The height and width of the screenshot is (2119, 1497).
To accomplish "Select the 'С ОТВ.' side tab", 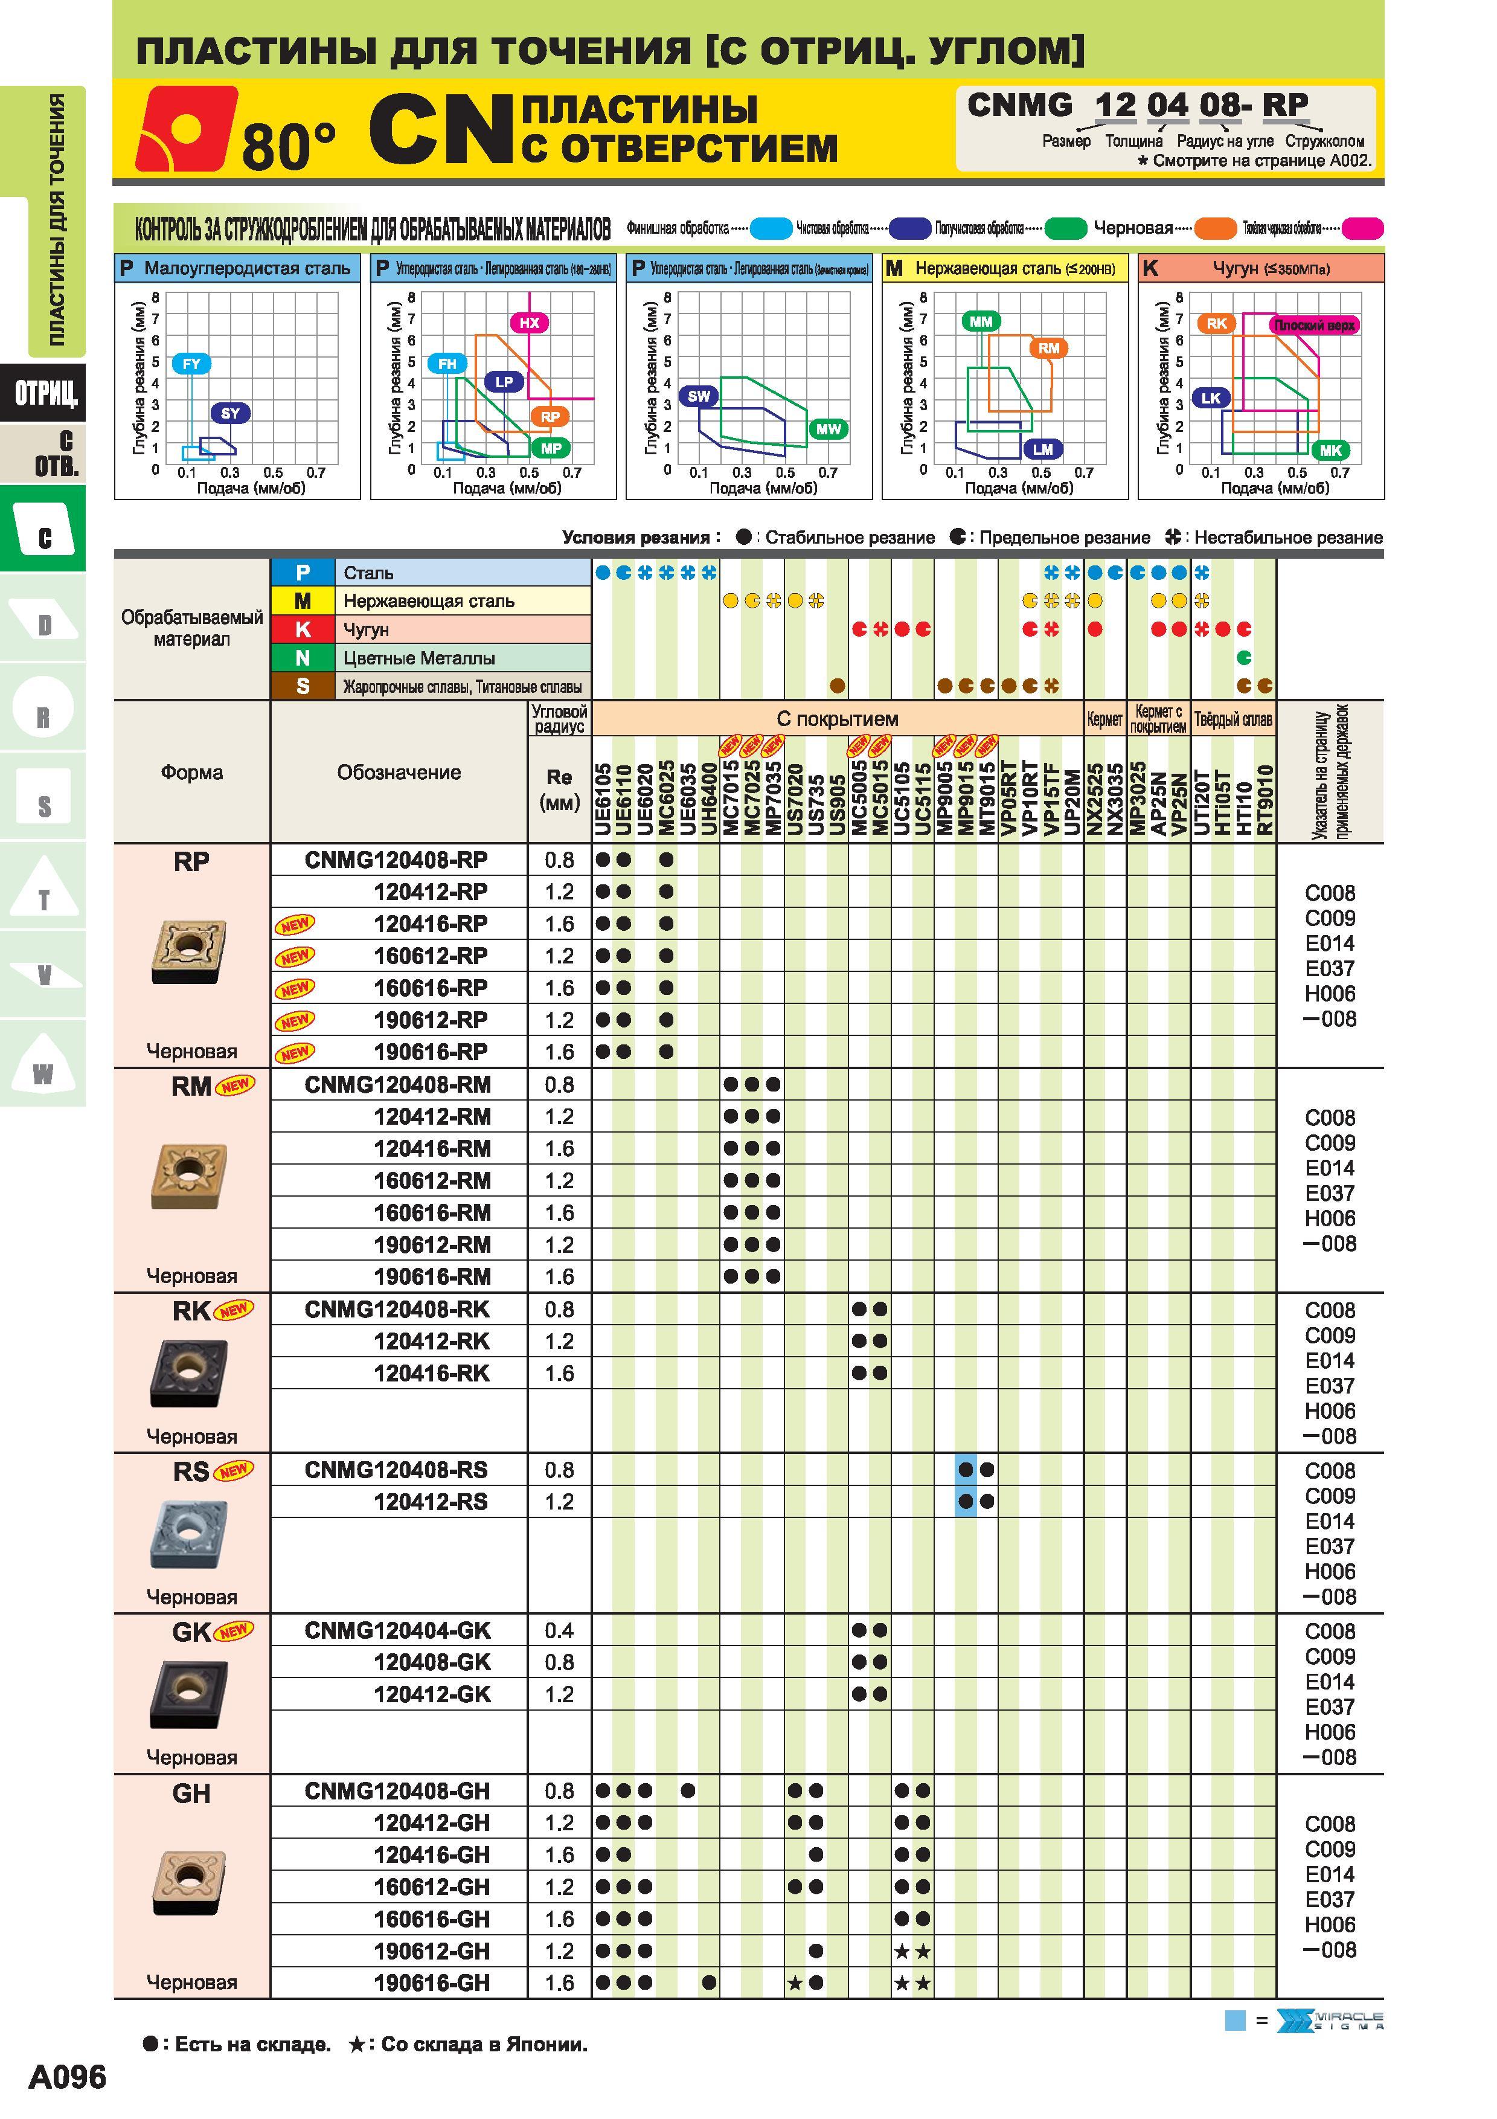I will (43, 453).
